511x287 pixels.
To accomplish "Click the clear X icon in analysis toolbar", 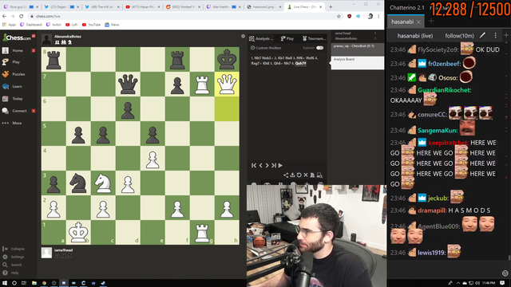I will pos(306,175).
